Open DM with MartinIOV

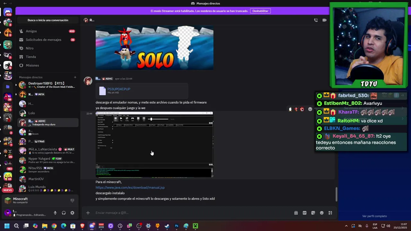coord(48,179)
